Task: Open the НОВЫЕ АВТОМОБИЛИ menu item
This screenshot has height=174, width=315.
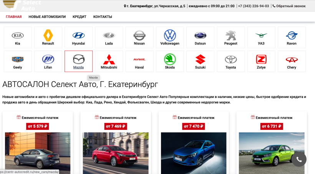Action: (x=47, y=17)
